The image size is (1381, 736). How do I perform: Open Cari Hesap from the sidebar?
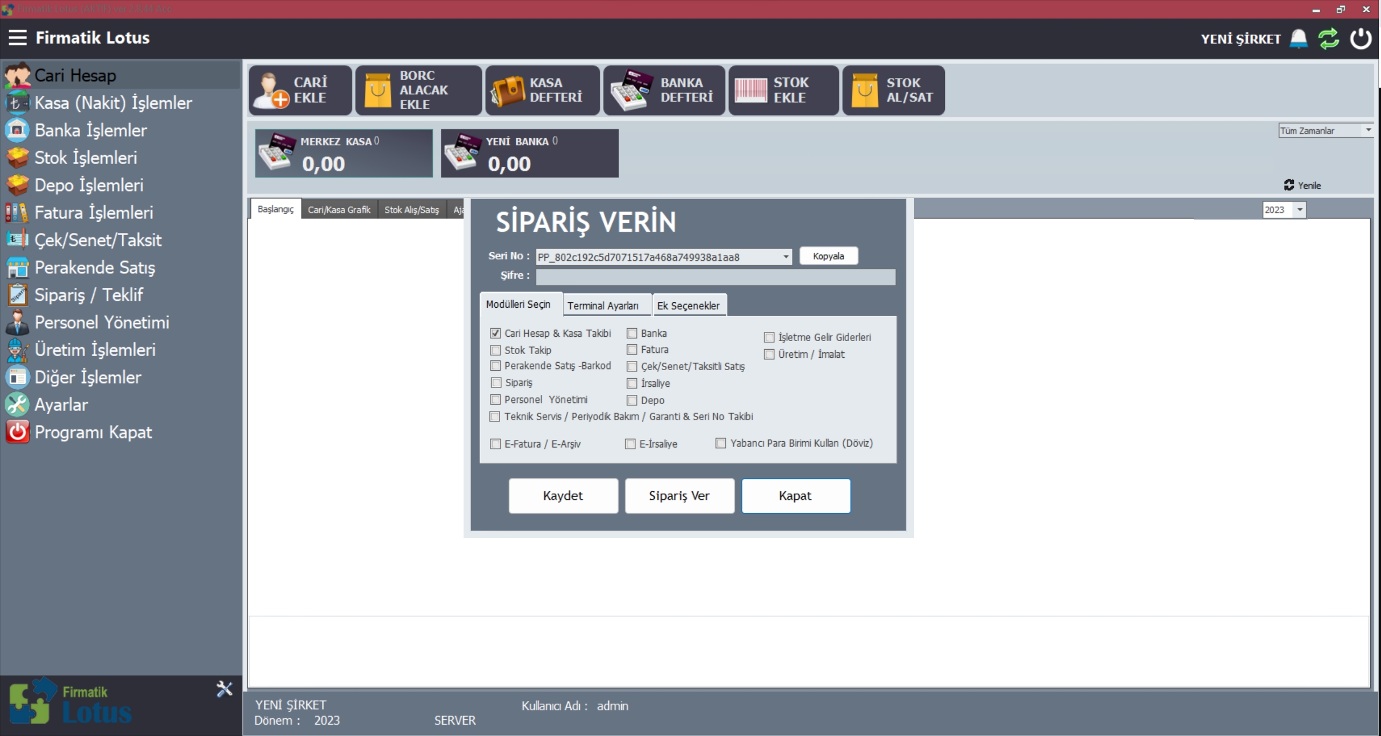point(121,75)
